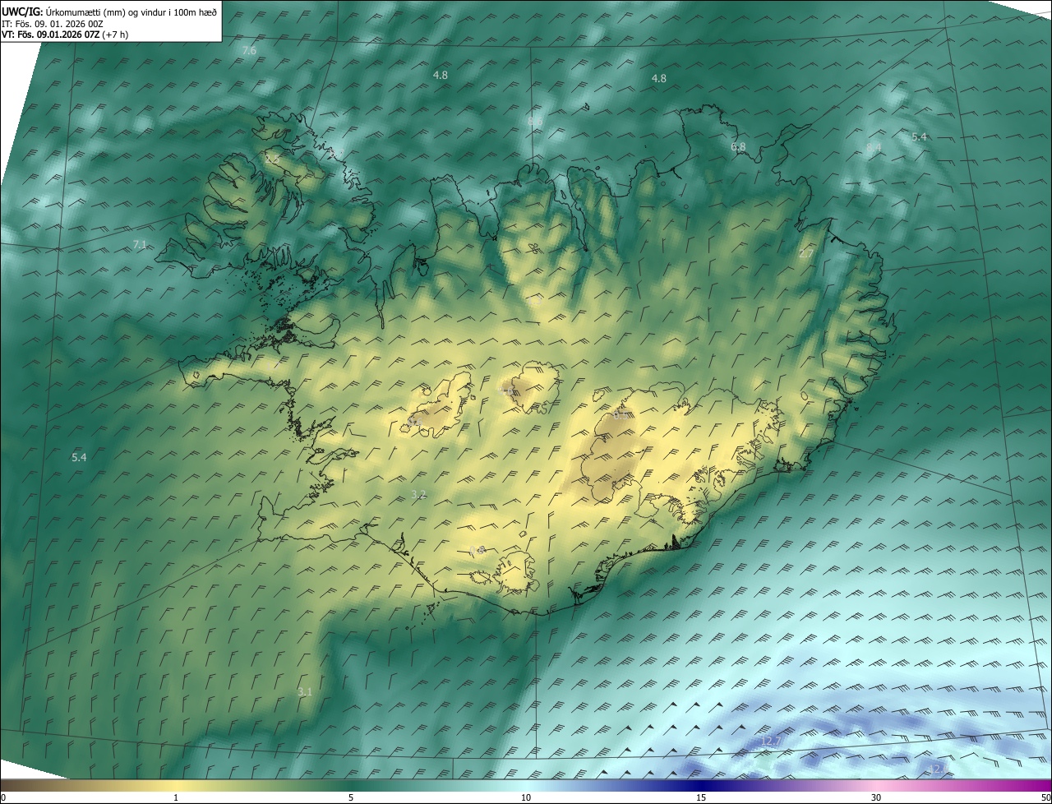Image resolution: width=1052 pixels, height=804 pixels.
Task: Click the 12.6 value near the colour bar
Action: click(937, 769)
